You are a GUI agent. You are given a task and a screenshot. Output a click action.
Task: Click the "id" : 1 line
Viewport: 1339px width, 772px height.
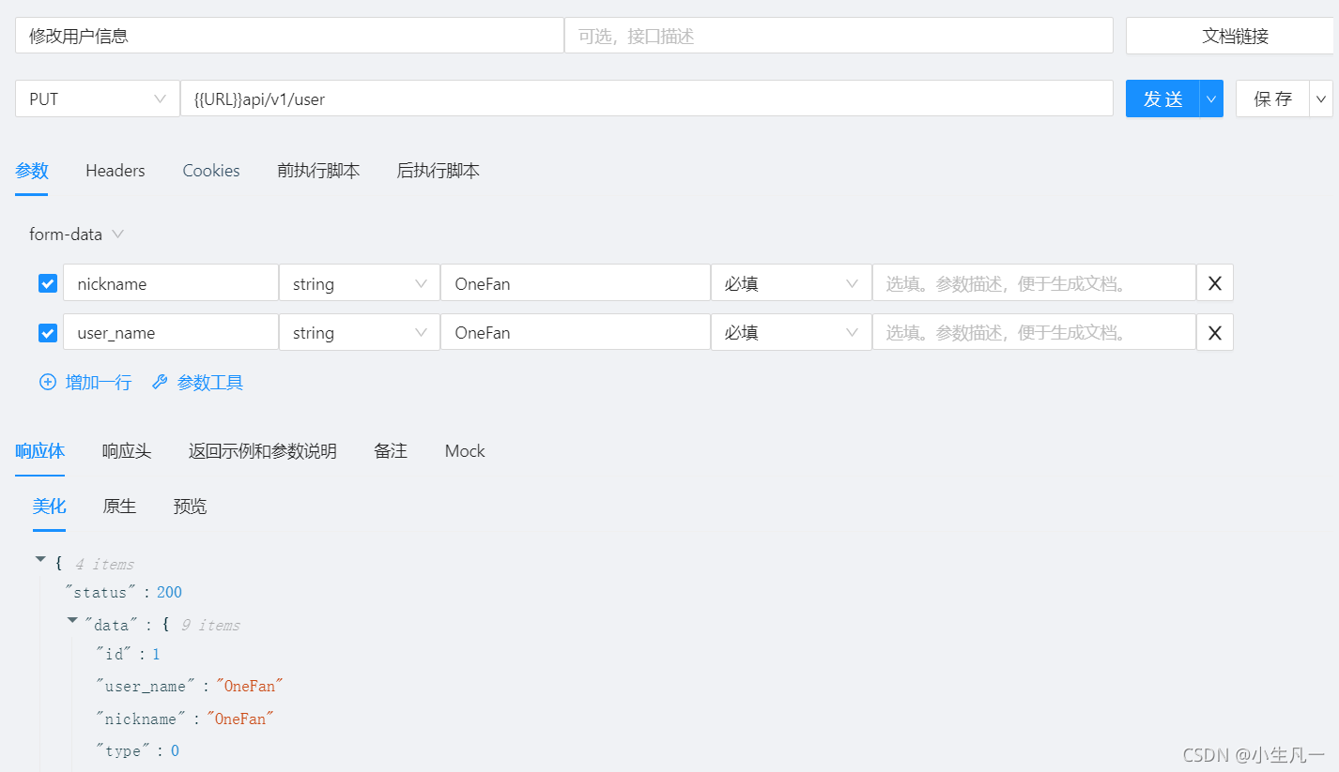pos(128,654)
